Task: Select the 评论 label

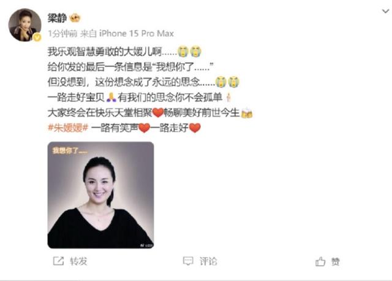Action: 208,261
